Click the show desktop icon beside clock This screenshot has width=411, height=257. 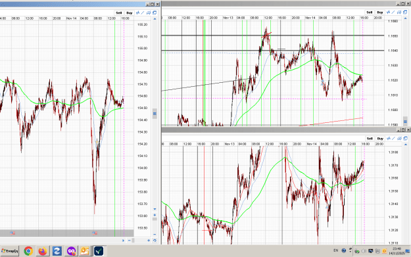[x=408, y=251]
